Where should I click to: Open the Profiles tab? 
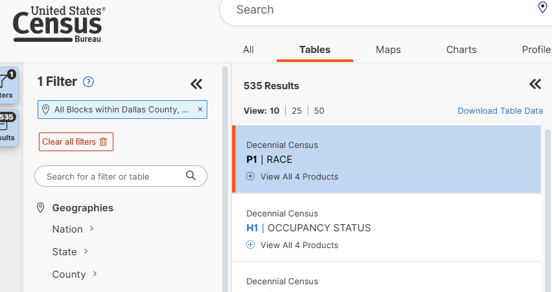pos(536,50)
